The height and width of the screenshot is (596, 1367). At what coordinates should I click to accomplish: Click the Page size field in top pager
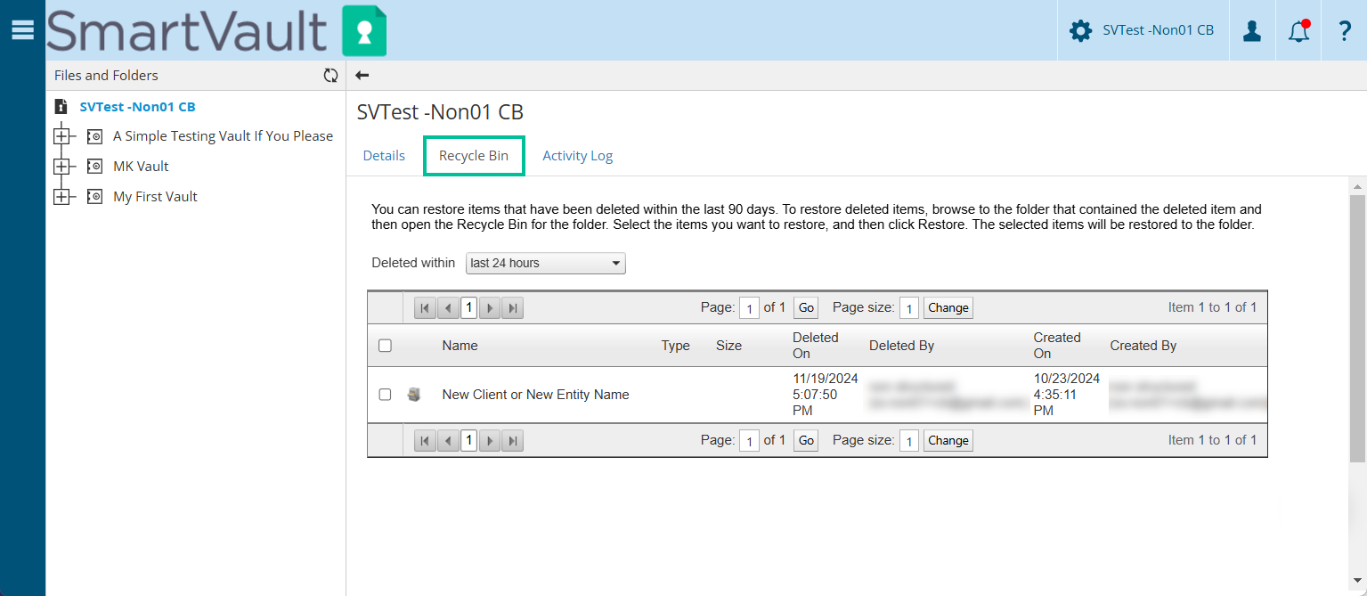tap(909, 308)
